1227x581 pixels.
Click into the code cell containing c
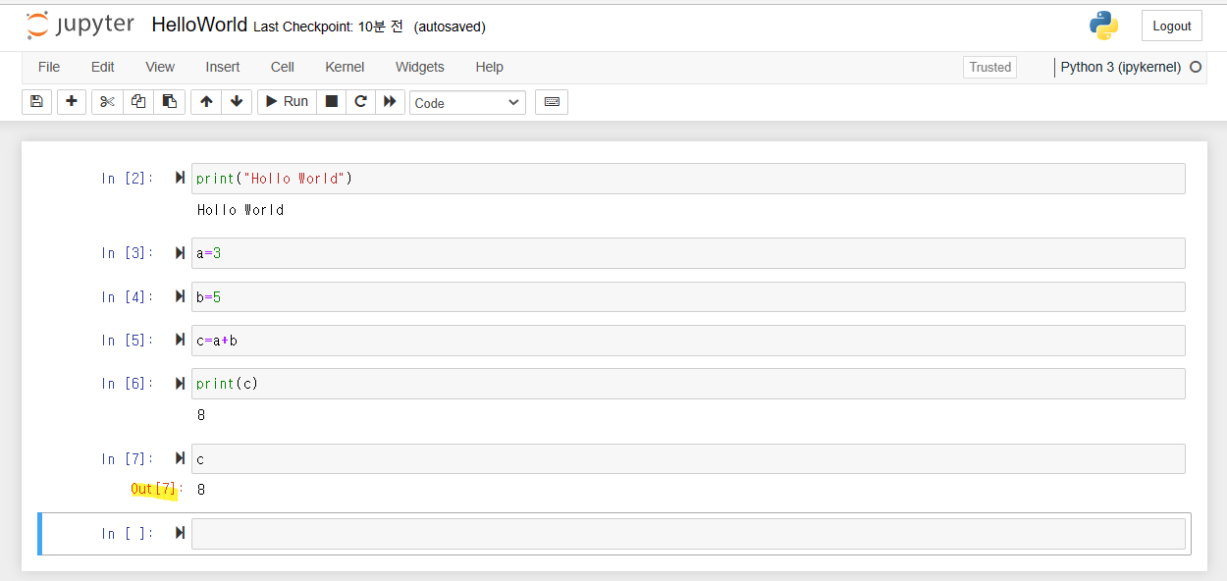[688, 458]
